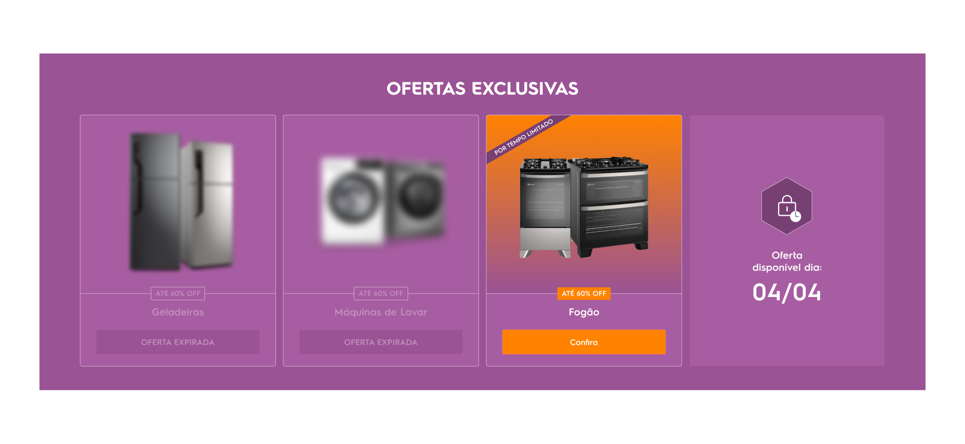965x444 pixels.
Task: Open the blurred washing machines product image
Action: [x=383, y=201]
